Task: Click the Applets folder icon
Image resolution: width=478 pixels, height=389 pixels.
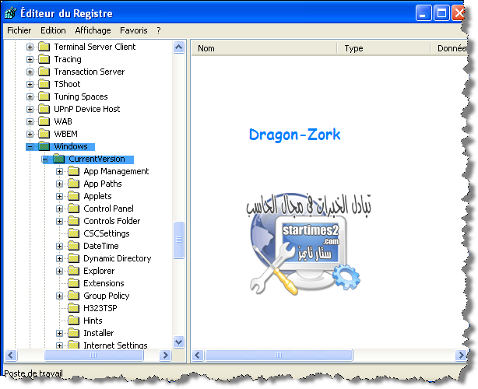Action: tap(73, 196)
